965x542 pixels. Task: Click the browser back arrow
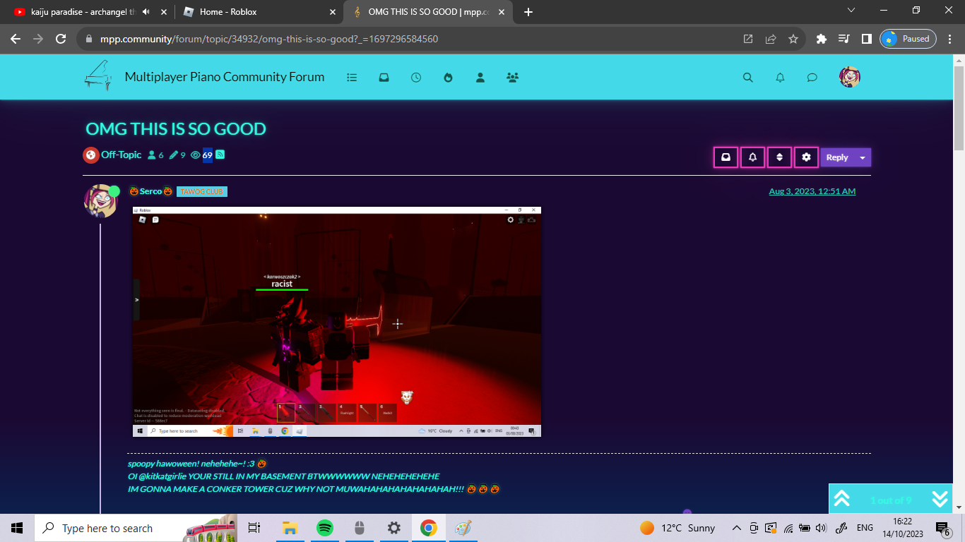tap(16, 39)
